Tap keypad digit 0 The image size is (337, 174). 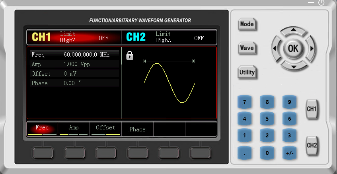[x=267, y=153]
